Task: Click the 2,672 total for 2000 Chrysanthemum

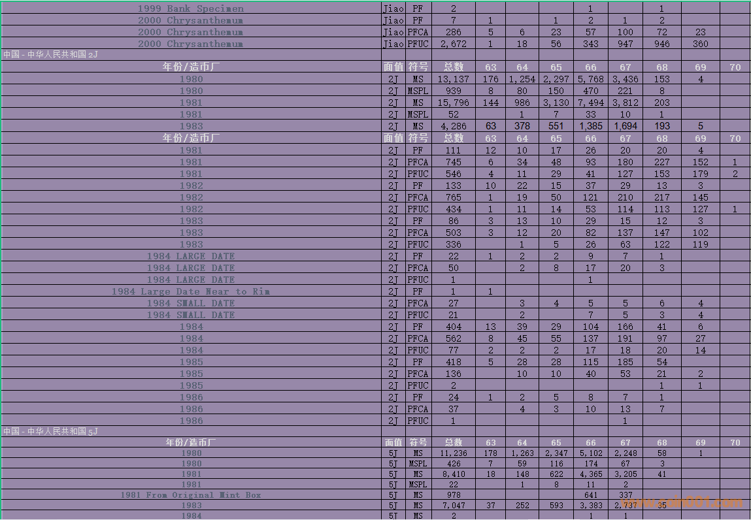Action: (453, 44)
